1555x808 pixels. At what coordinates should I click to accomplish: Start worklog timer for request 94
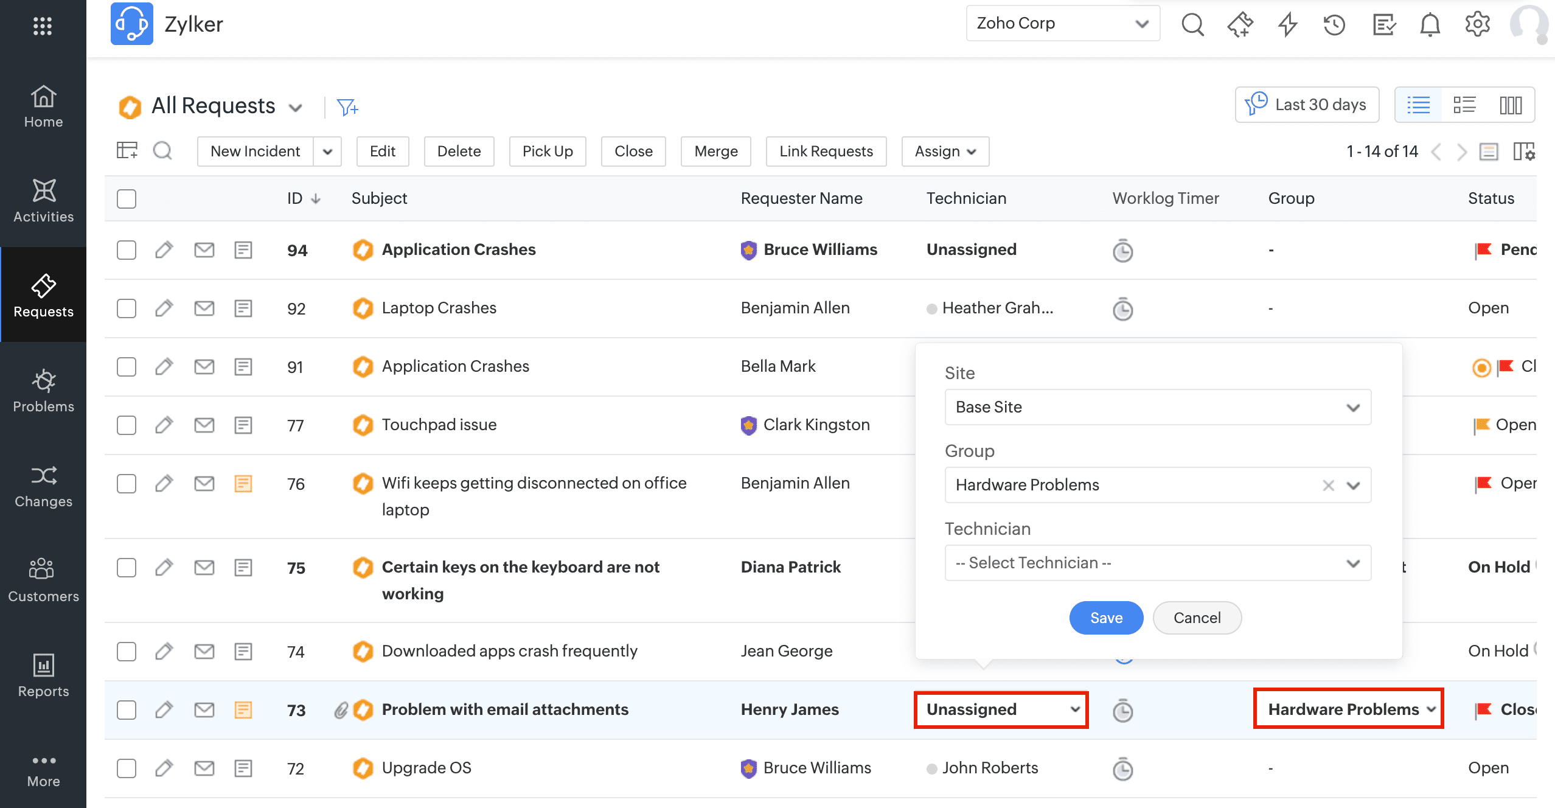click(x=1122, y=251)
